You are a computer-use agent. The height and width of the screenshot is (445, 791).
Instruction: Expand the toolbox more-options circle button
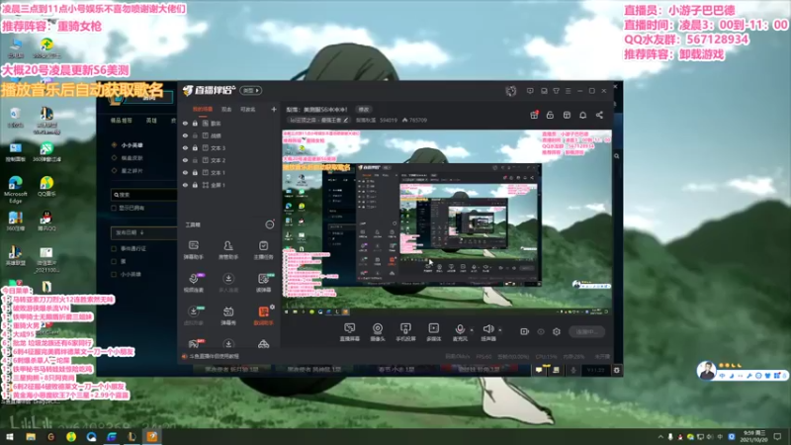coord(270,224)
